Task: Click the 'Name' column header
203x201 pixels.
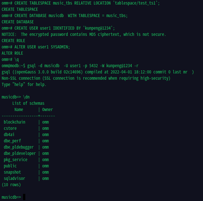Action: [x=19, y=110]
